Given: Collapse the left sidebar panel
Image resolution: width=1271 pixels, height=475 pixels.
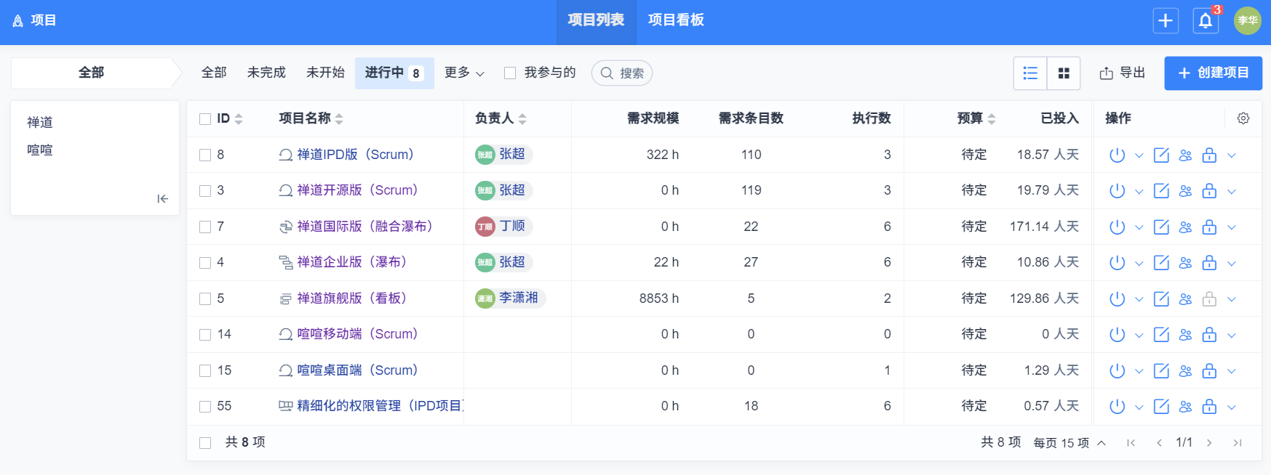Looking at the screenshot, I should click(x=162, y=199).
